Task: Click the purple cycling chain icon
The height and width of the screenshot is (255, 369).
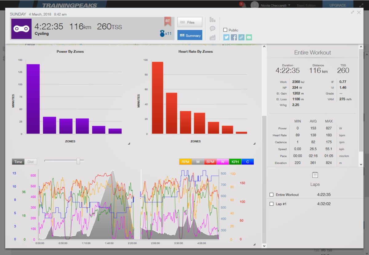Action: click(x=21, y=29)
